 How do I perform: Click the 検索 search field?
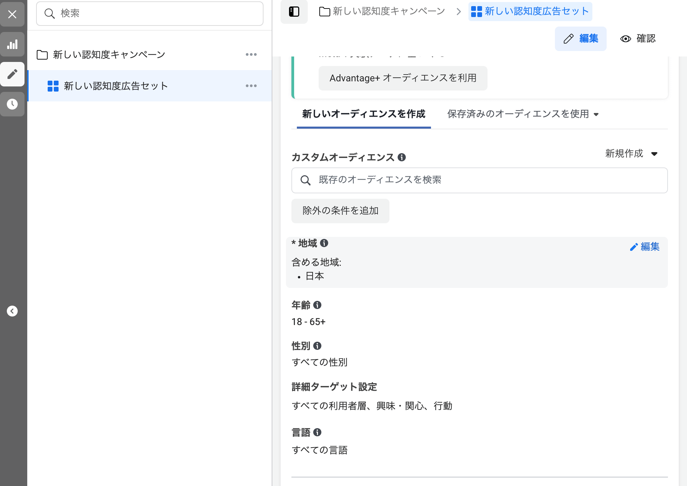(x=150, y=14)
